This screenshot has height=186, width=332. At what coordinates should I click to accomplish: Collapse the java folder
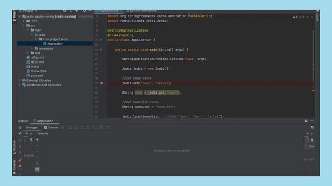click(32, 35)
